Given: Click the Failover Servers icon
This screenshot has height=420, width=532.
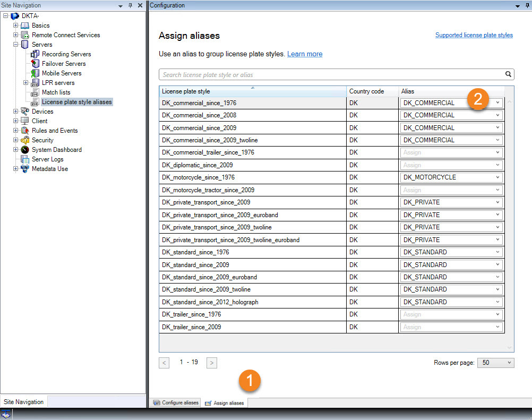Looking at the screenshot, I should point(36,64).
